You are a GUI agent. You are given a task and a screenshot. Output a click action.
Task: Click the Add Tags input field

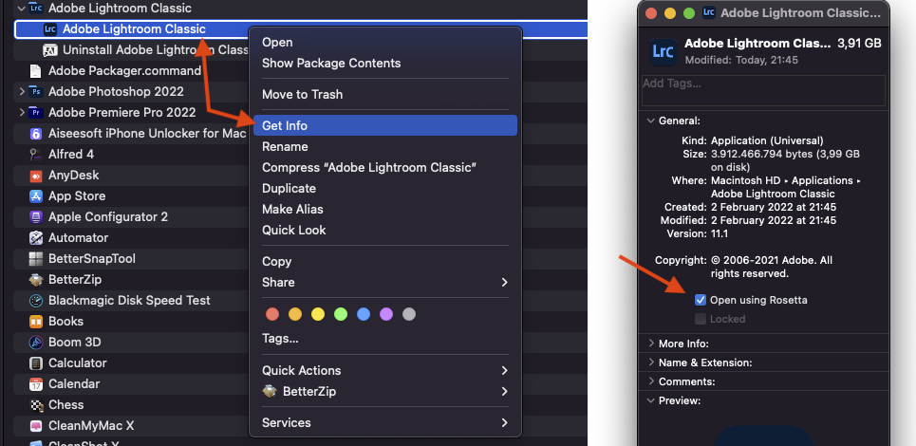coord(763,90)
